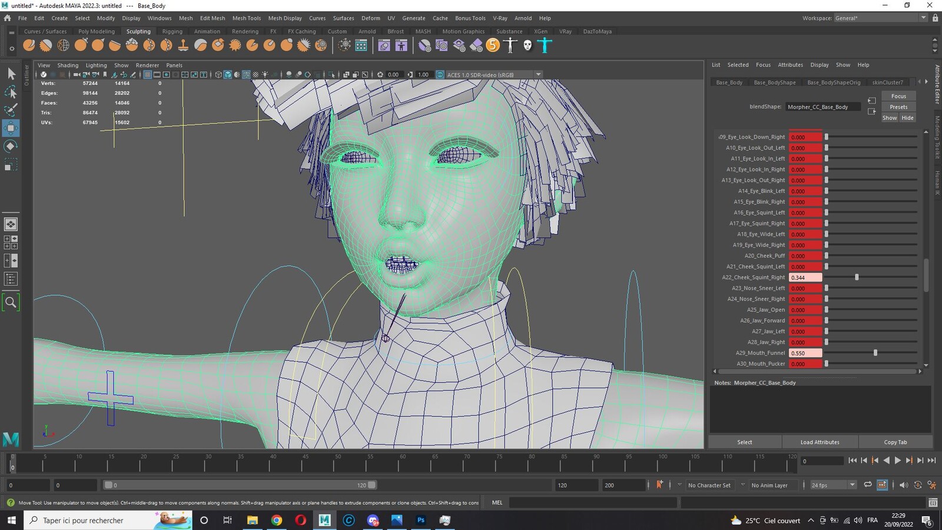This screenshot has height=530, width=942.
Task: Click the Paint Selection brush tool
Action: 11,110
